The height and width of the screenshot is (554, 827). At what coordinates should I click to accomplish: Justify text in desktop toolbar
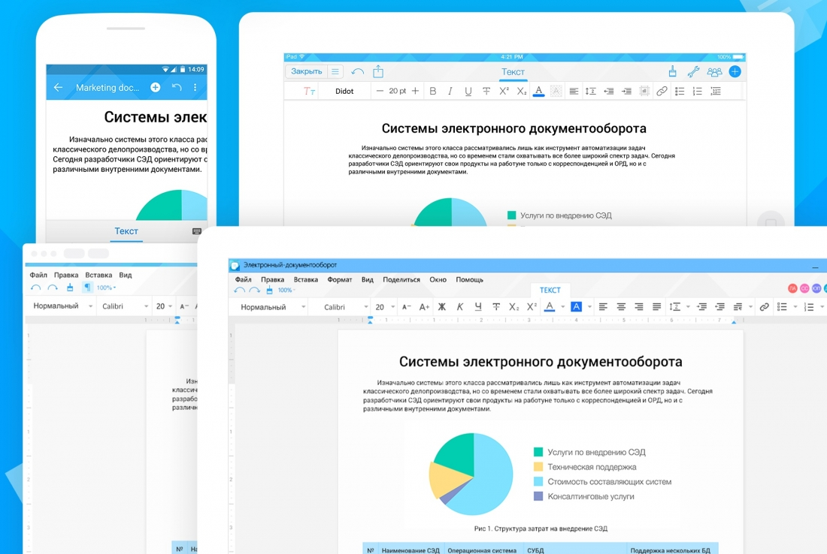[x=656, y=307]
